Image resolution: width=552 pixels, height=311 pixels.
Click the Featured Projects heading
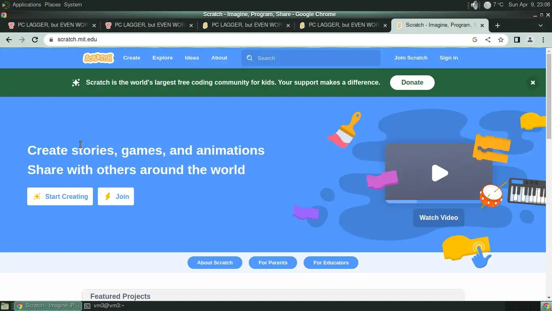click(x=120, y=296)
